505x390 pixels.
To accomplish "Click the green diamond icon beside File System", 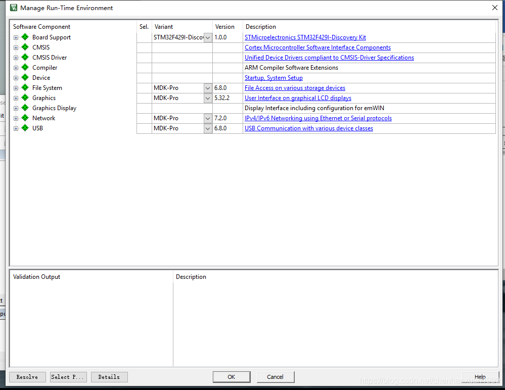I will (x=25, y=87).
